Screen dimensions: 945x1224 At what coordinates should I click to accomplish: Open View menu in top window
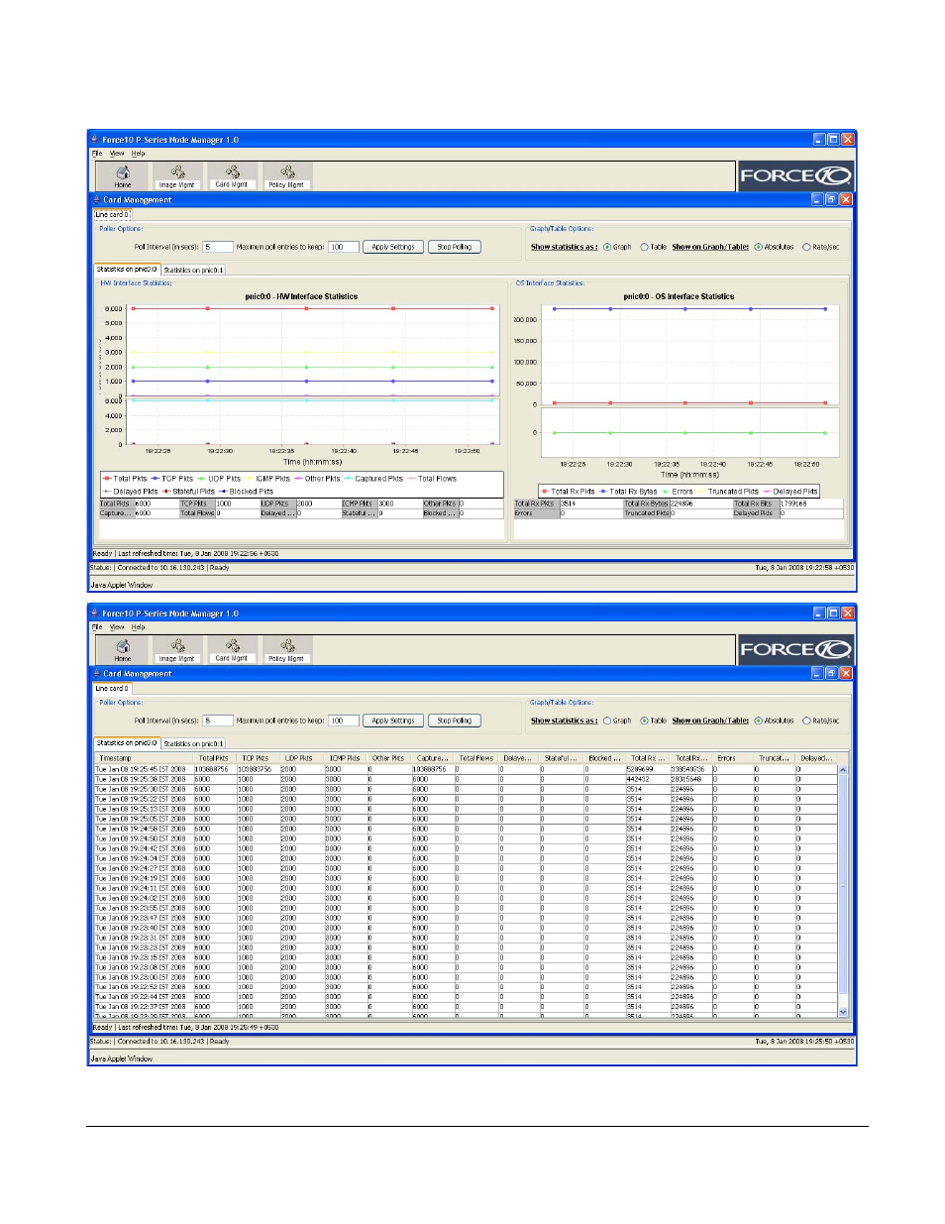(117, 154)
